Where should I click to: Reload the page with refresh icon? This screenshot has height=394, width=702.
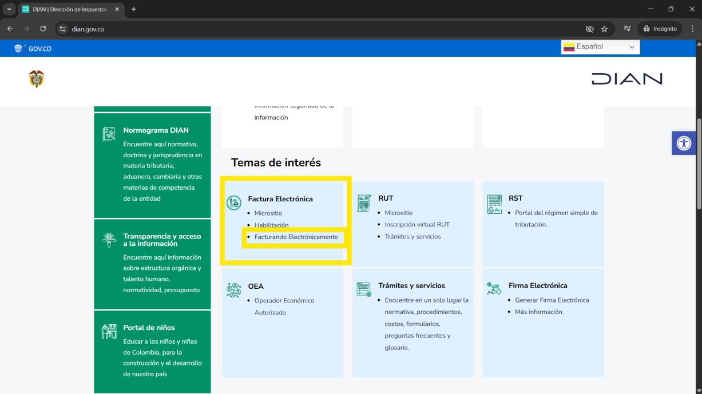[43, 29]
